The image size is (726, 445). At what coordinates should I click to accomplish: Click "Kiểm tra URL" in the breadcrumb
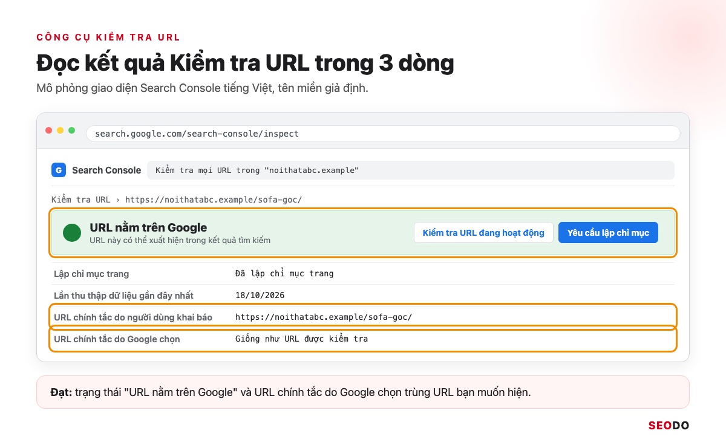[81, 200]
